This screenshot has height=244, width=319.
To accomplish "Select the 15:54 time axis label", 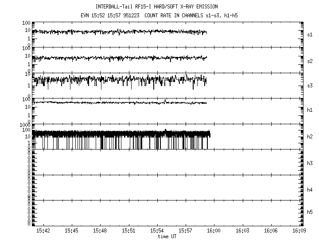I will [x=157, y=231].
